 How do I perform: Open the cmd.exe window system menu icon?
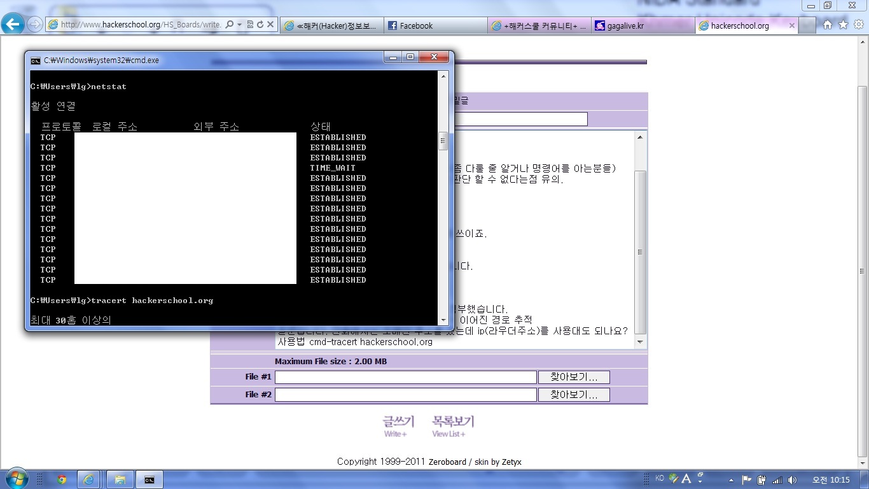[x=36, y=60]
